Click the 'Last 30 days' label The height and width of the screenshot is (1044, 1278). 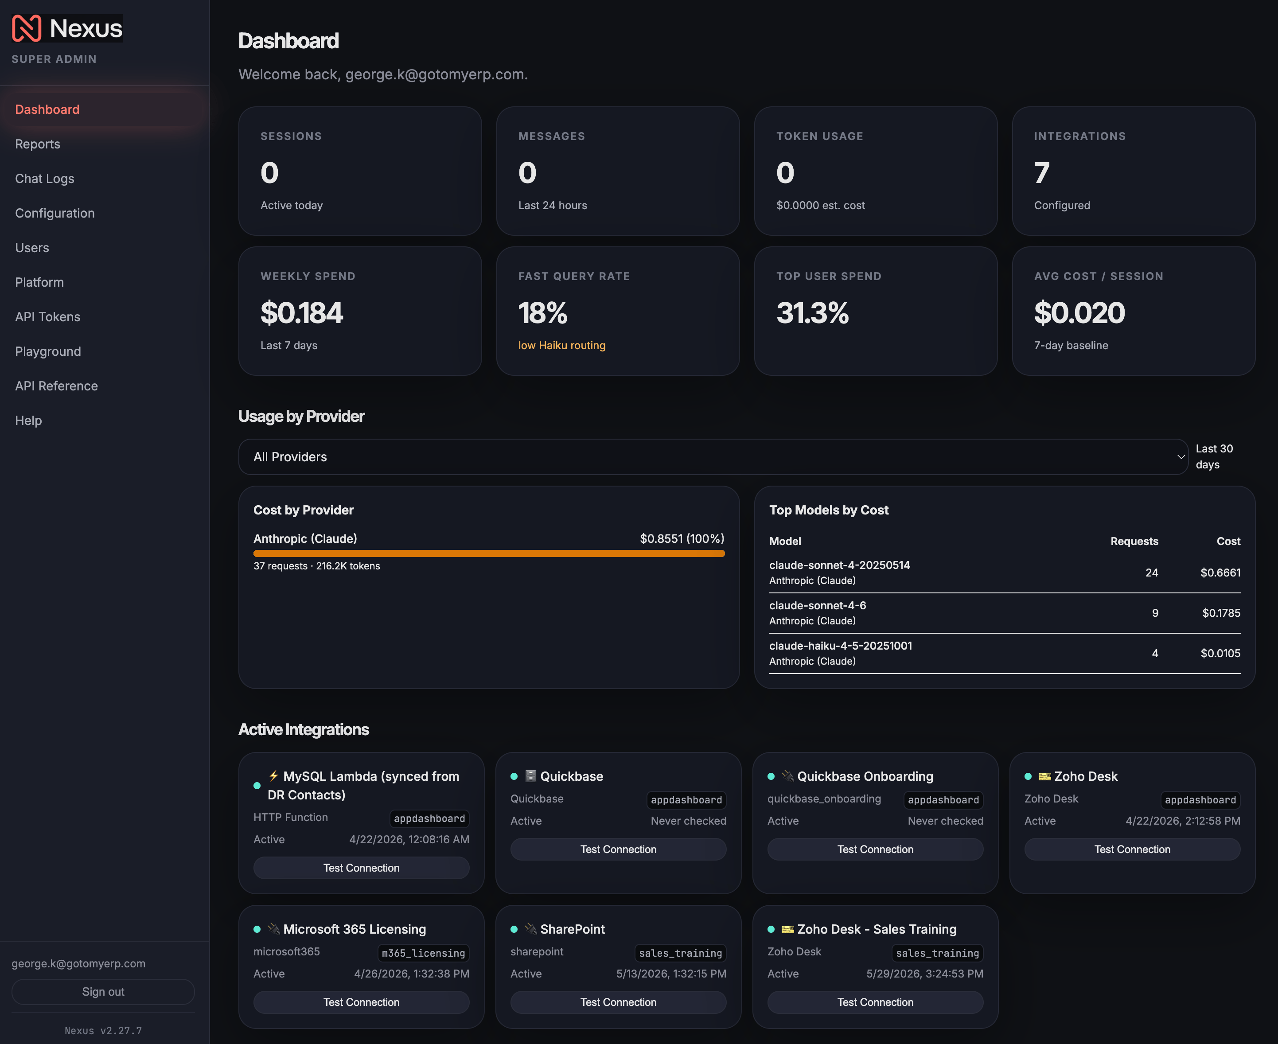coord(1214,456)
